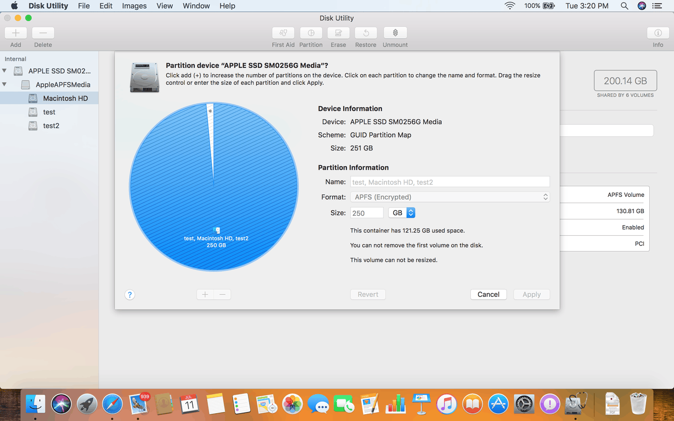Open the Info toolbar button

[x=658, y=33]
